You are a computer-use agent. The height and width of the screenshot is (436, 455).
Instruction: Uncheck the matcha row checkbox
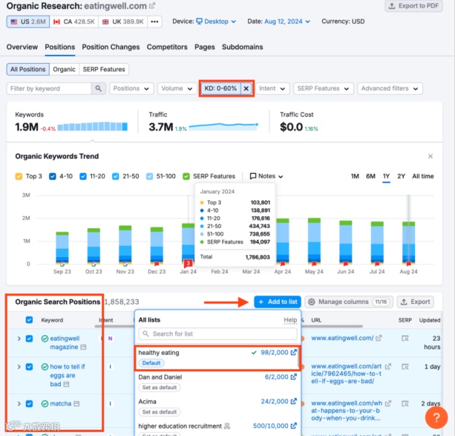point(29,404)
